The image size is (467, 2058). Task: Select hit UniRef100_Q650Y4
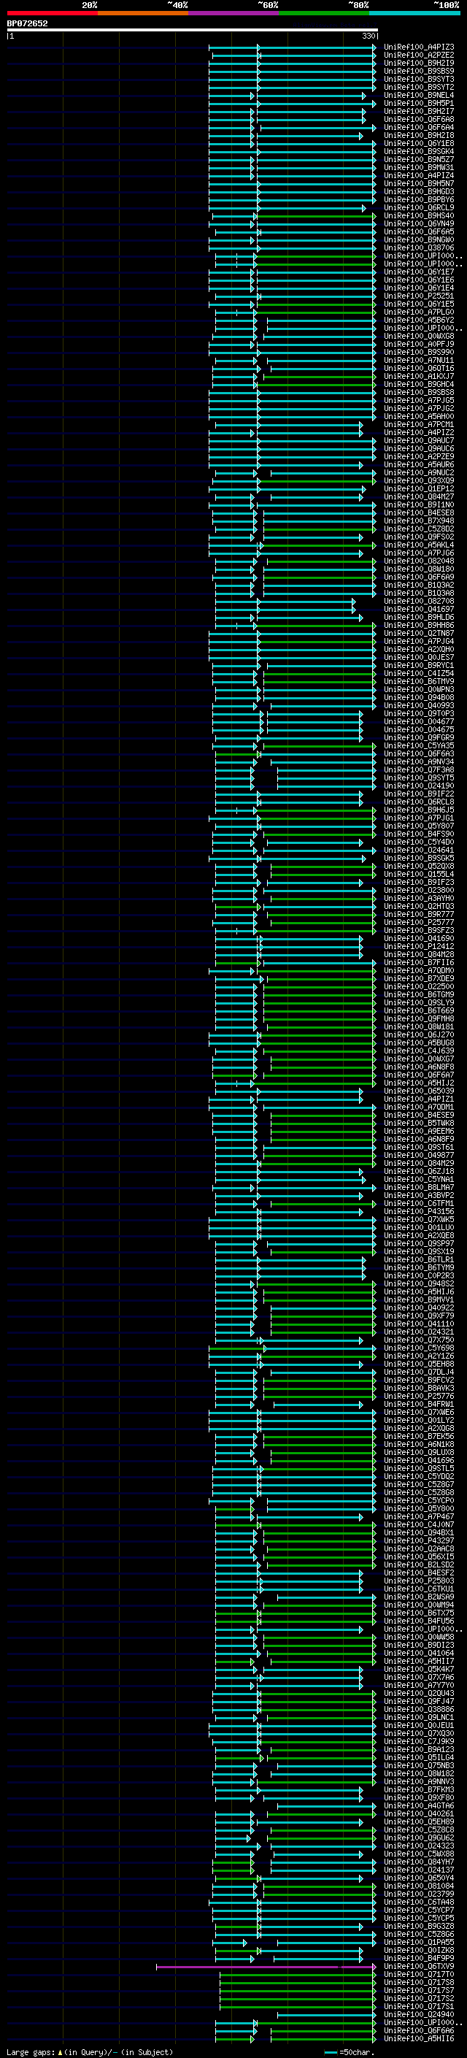(x=419, y=1878)
